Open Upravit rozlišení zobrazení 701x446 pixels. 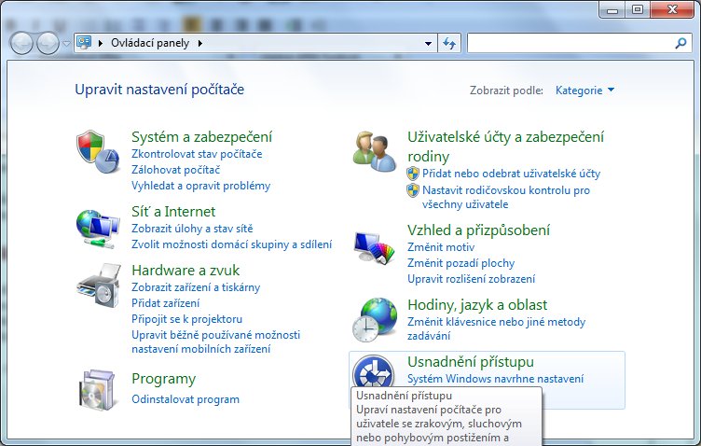coord(471,279)
